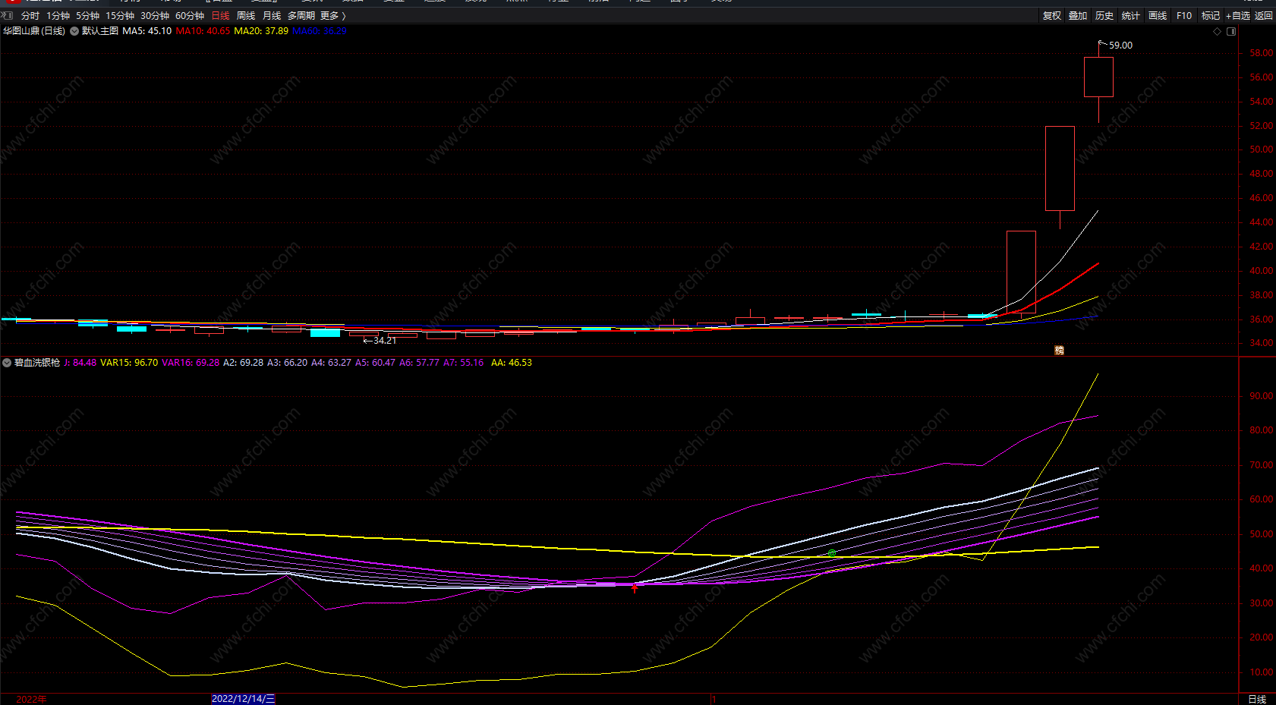This screenshot has height=705, width=1276.
Task: Open the 多周期 multi-period view
Action: pyautogui.click(x=301, y=16)
